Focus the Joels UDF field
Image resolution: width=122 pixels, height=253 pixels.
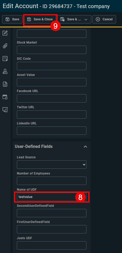click(x=52, y=245)
